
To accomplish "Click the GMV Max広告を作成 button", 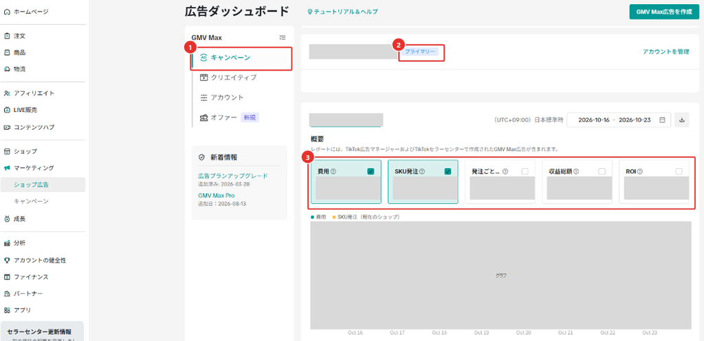I will click(x=663, y=12).
